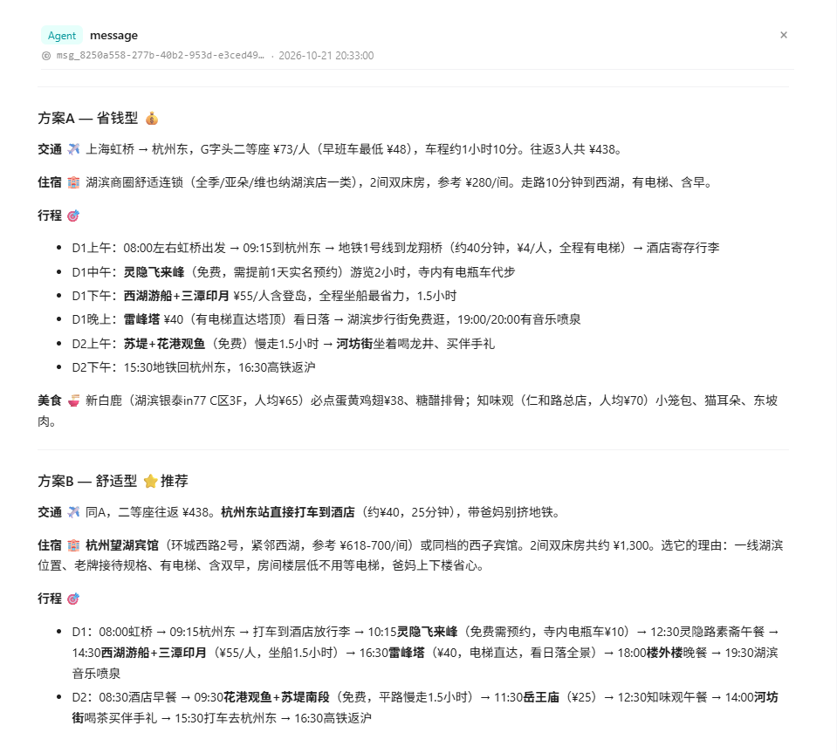Click the 美食 label in 方案A

tap(50, 400)
